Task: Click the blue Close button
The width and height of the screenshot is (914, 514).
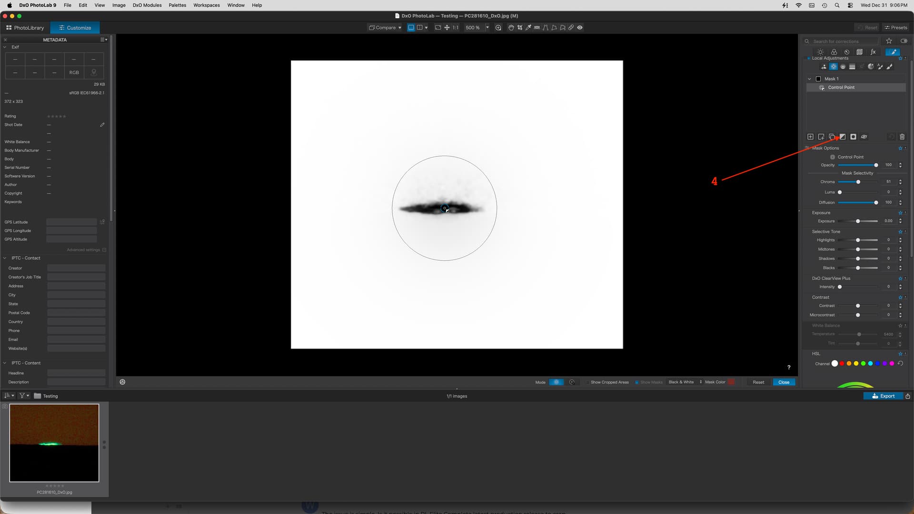Action: point(784,382)
